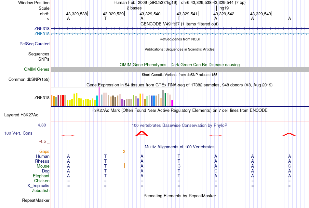Image resolution: width=309 pixels, height=208 pixels.
Task: Click the light blue ZNF318 transcript label
Action: coord(42,34)
